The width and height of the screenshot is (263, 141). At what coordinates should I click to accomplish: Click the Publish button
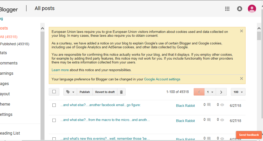(85, 92)
